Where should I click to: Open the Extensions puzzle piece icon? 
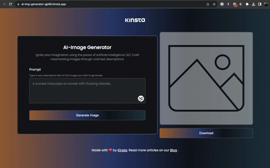click(247, 4)
